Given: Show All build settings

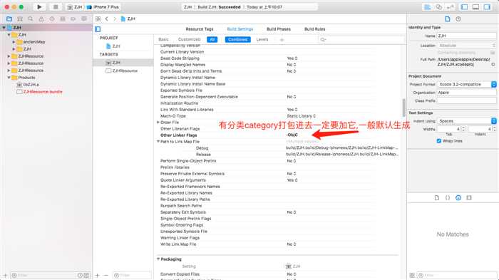Looking at the screenshot, I should pos(212,39).
